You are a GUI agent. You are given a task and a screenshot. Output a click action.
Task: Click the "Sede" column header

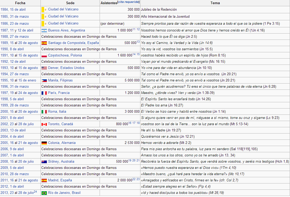(x=70, y=3)
